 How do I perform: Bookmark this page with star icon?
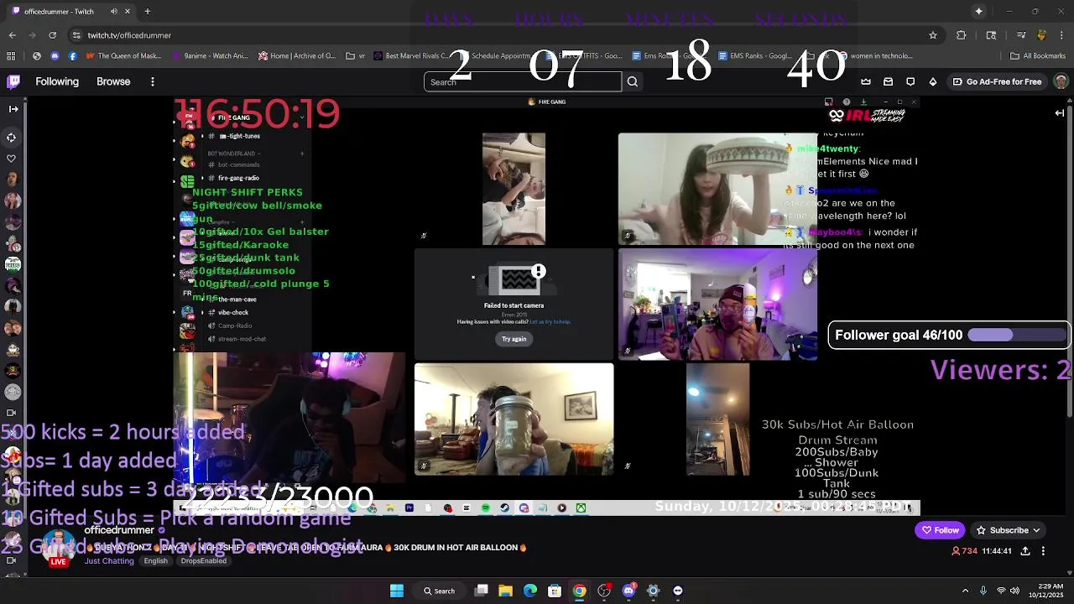932,35
